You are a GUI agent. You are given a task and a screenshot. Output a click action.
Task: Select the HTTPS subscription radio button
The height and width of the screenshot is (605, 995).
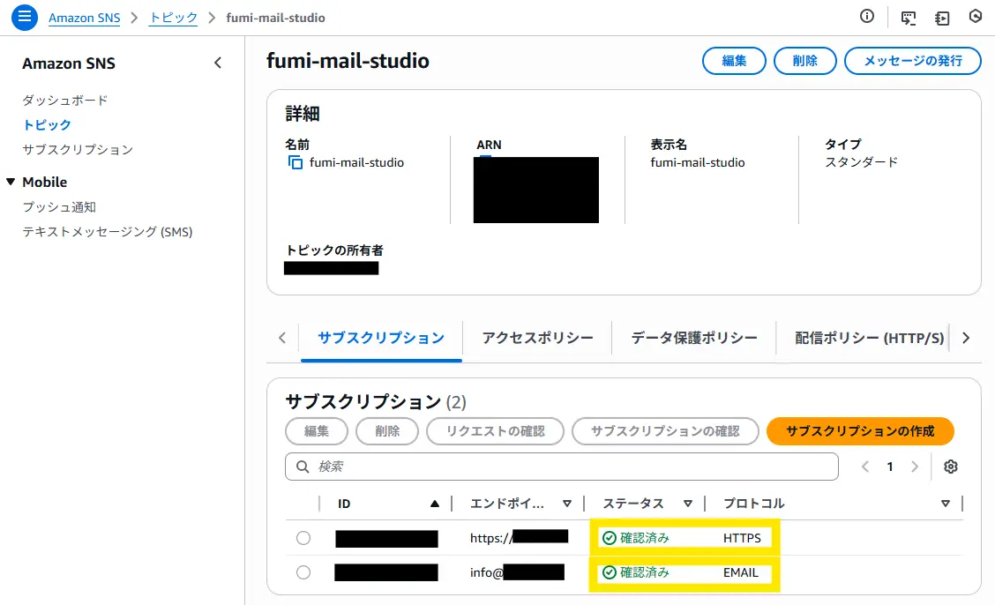pos(303,538)
